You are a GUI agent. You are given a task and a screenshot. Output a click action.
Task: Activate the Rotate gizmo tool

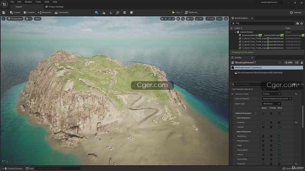169,19
